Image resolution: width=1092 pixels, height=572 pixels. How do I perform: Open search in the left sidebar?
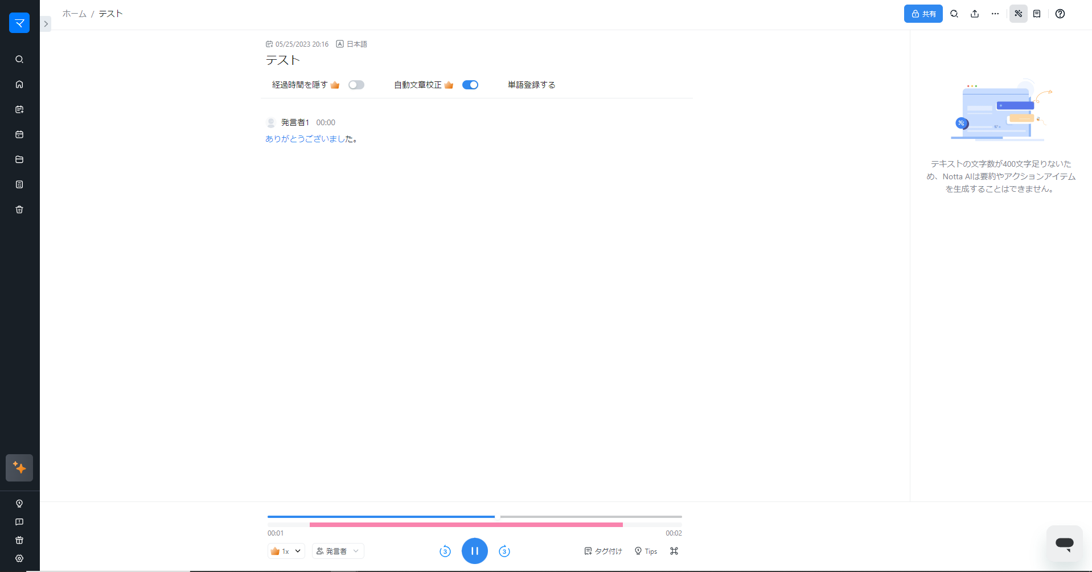tap(19, 59)
